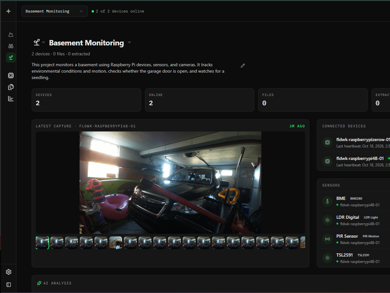
Task: Click the project description paragraph
Action: point(128,71)
